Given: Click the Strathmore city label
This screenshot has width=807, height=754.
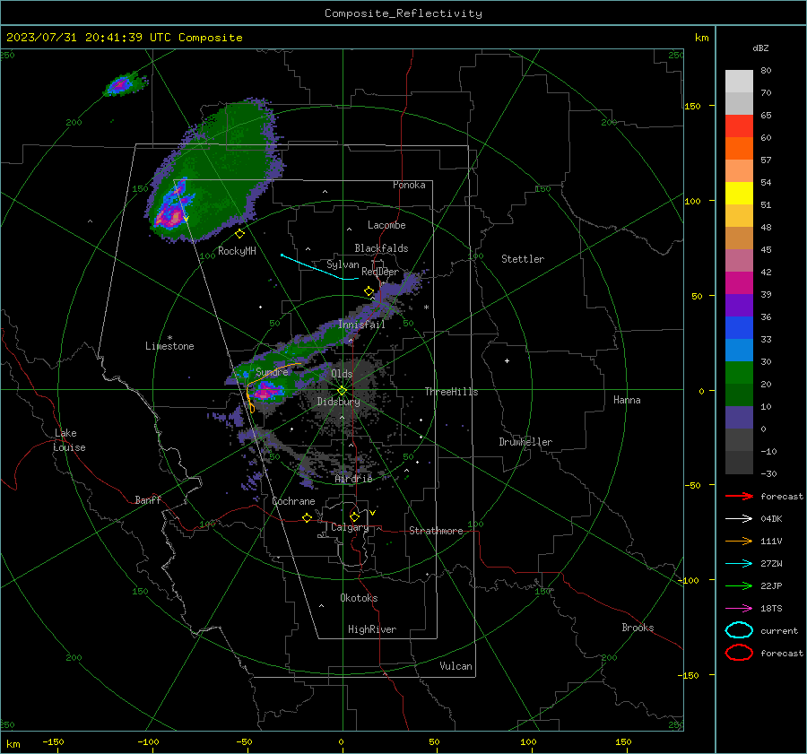Looking at the screenshot, I should point(436,531).
